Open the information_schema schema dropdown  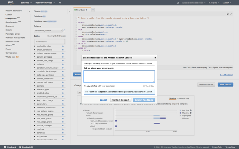tap(48, 31)
